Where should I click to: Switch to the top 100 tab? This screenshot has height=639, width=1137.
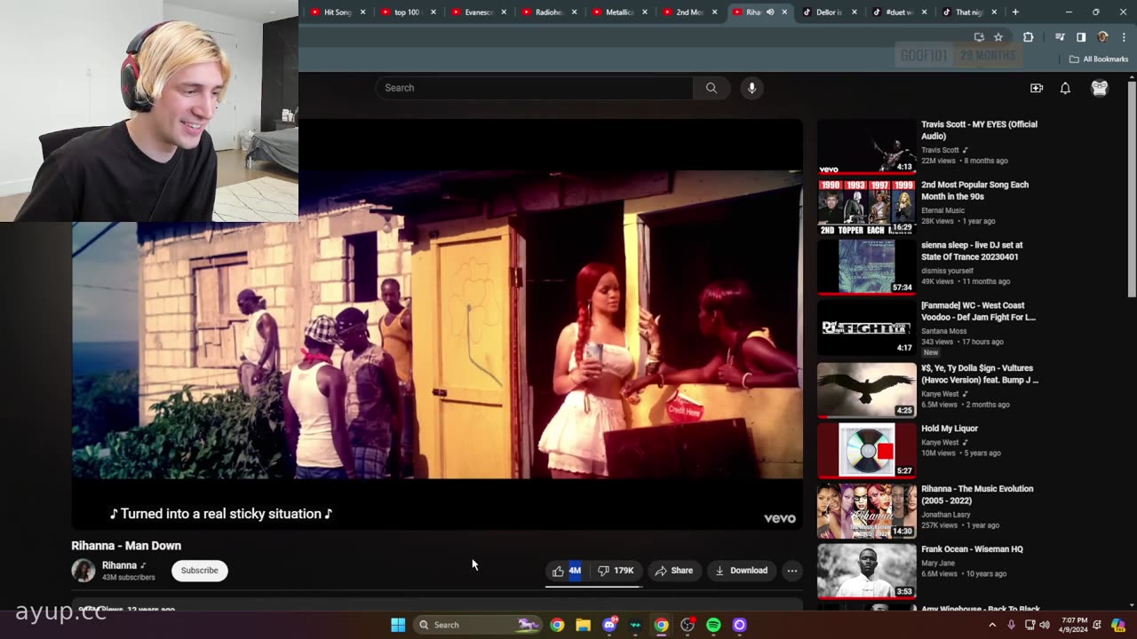tap(407, 12)
